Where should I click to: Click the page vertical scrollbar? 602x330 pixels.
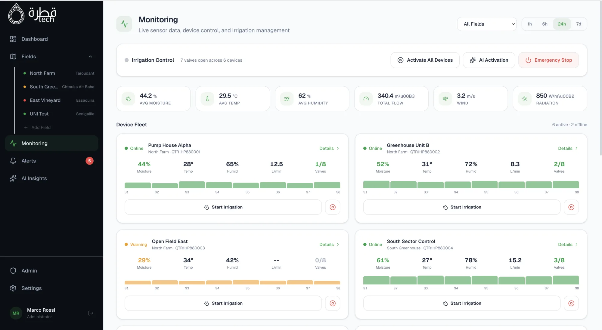pos(600,78)
